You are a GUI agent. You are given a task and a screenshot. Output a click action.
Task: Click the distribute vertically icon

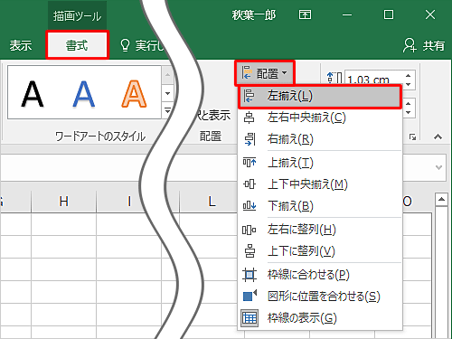click(x=250, y=251)
